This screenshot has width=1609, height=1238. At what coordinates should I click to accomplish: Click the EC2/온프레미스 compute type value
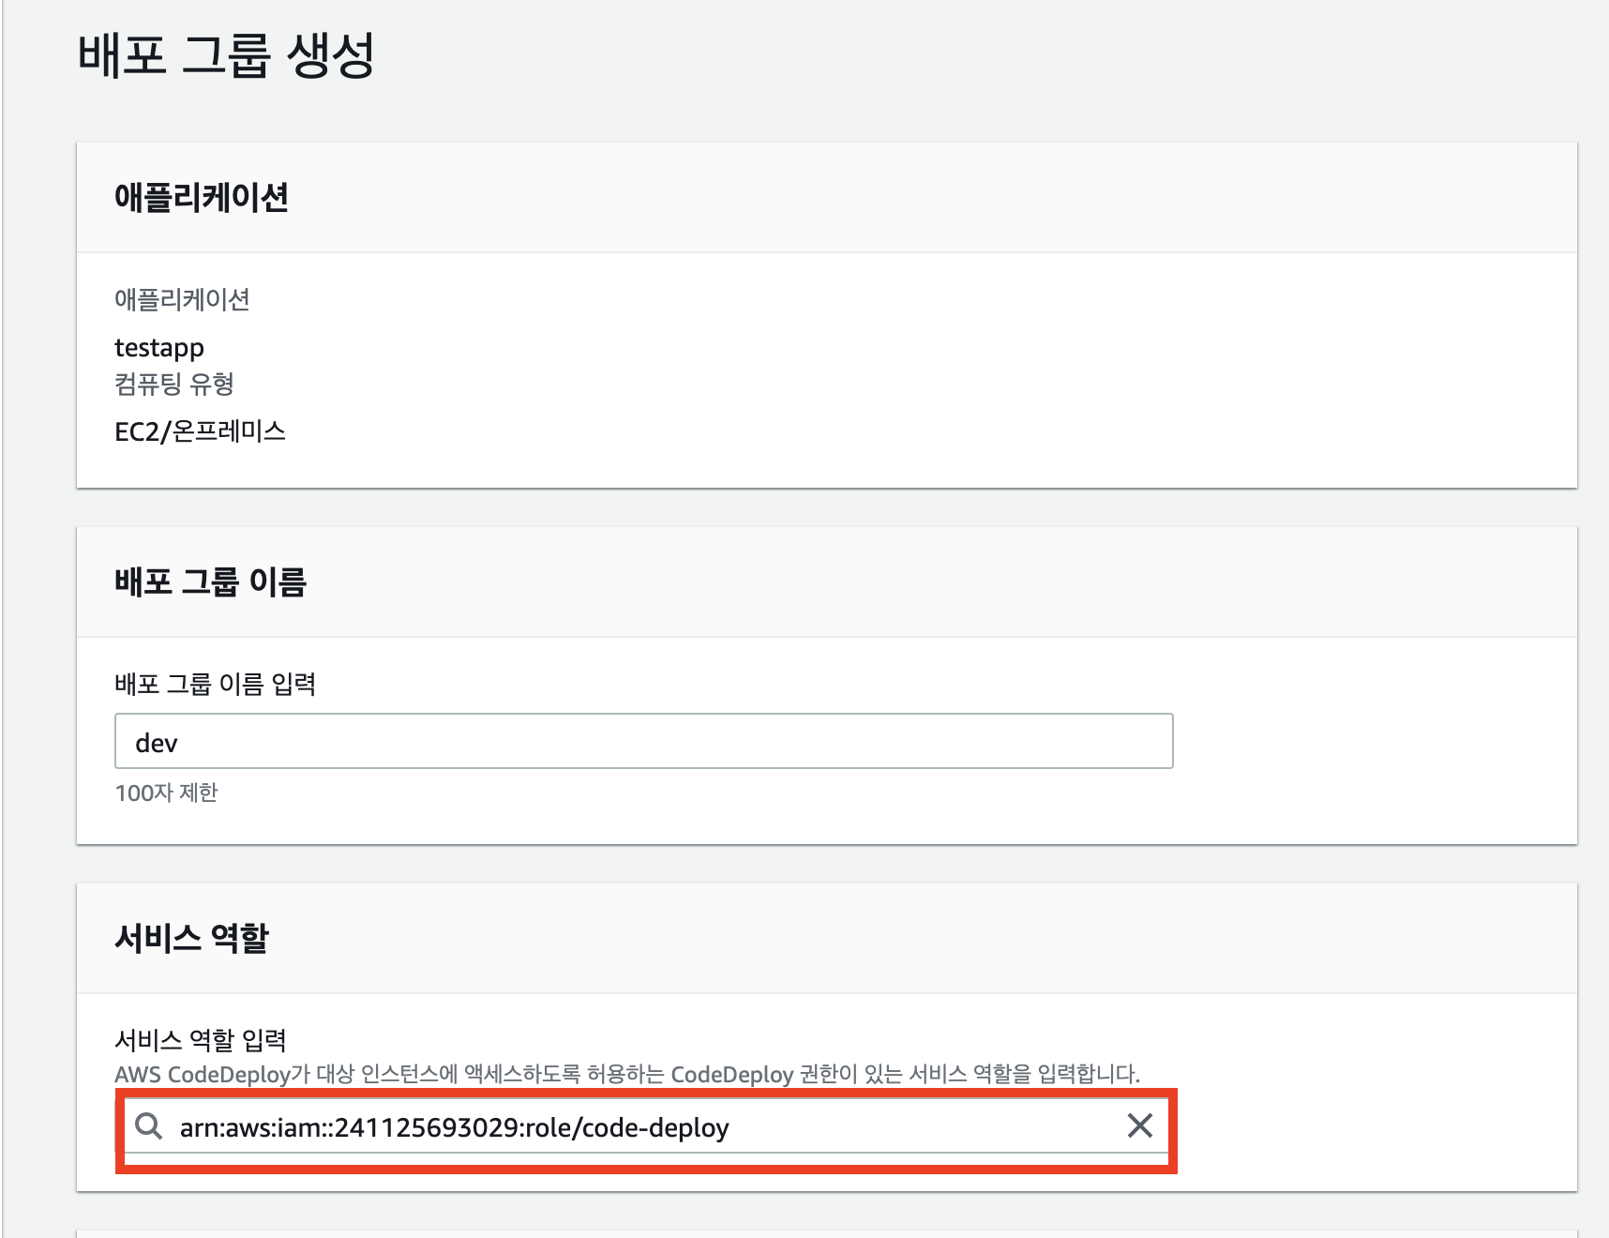click(x=200, y=431)
